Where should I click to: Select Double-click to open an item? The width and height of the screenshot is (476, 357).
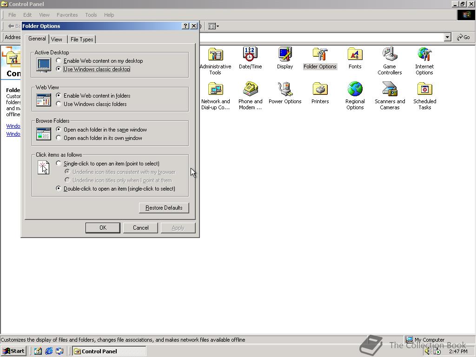pyautogui.click(x=116, y=189)
